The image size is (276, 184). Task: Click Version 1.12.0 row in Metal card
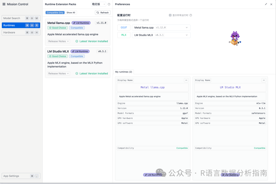(x=153, y=108)
